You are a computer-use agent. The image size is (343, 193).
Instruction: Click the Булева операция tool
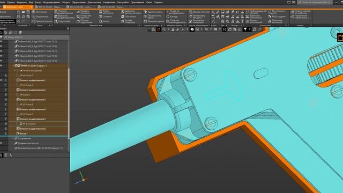pos(128,21)
